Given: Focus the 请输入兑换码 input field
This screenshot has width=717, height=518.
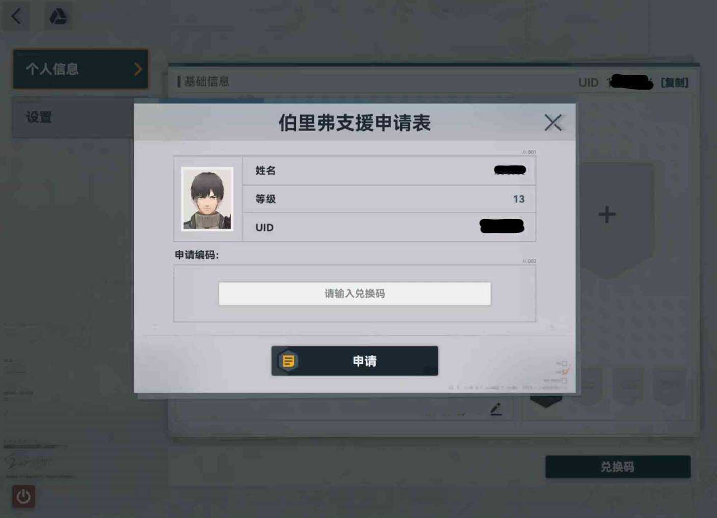Looking at the screenshot, I should (355, 293).
